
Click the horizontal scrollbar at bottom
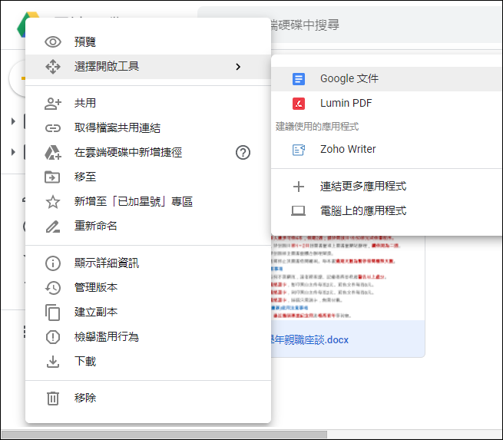pos(164,435)
